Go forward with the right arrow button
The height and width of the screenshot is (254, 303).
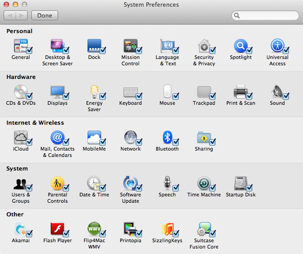click(x=21, y=15)
